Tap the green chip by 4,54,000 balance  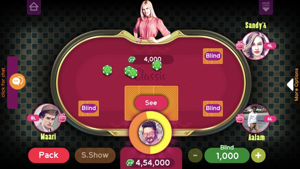point(130,163)
